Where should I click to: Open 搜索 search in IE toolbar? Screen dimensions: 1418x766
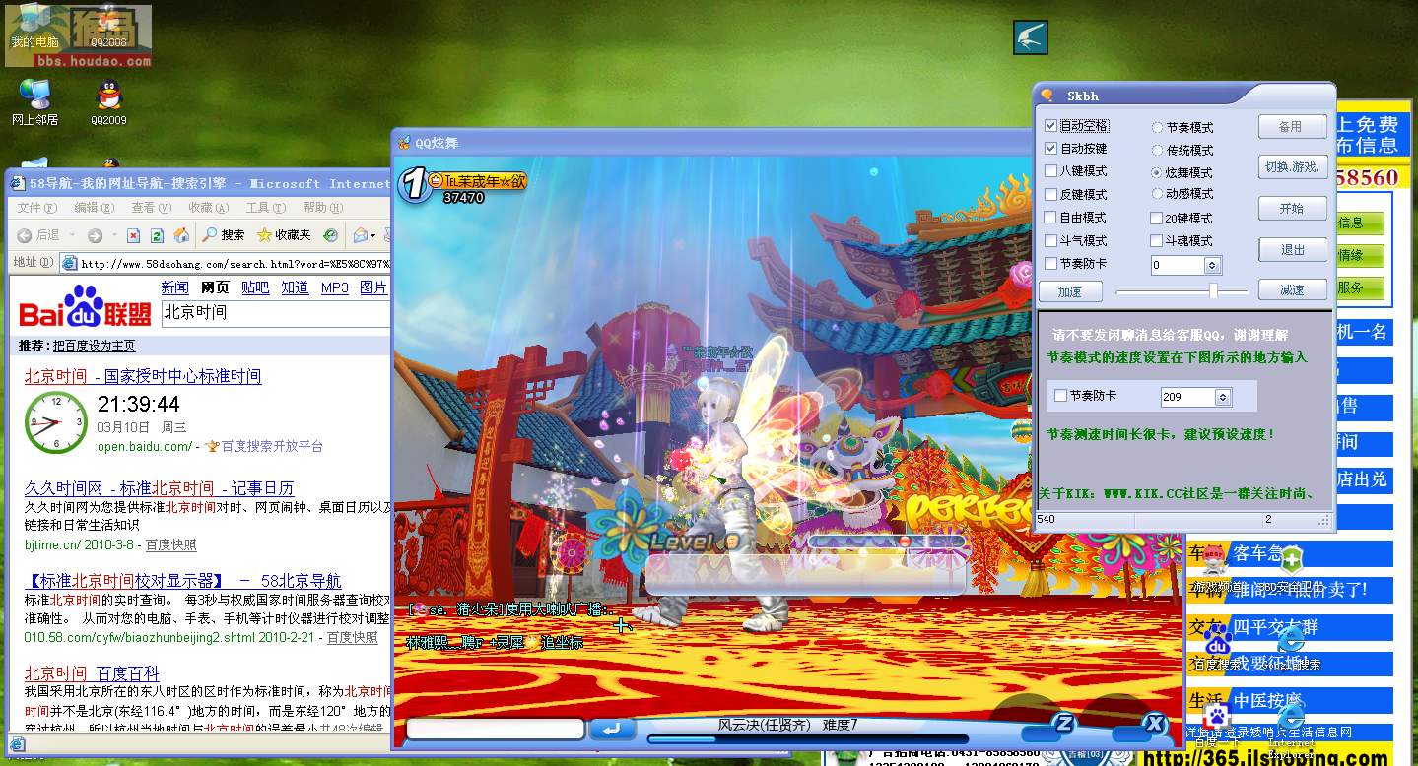[x=224, y=235]
